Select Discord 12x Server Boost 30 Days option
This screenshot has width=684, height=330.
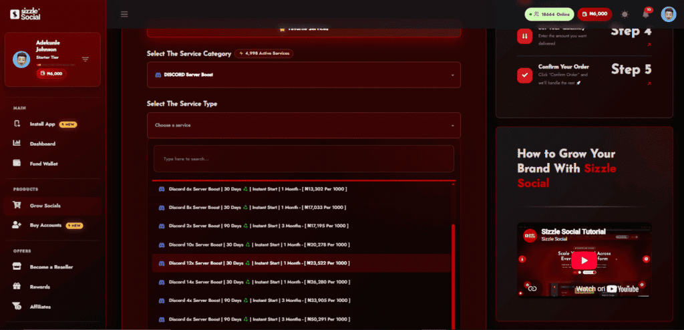[301, 263]
